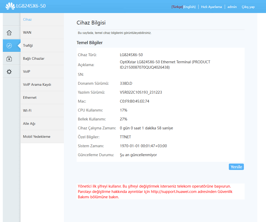Click the CPU usage 17% value
266x222 pixels.
123,110
